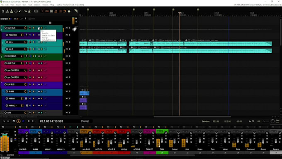Mute the DLY SEND track
The image size is (282, 159).
[66, 56]
